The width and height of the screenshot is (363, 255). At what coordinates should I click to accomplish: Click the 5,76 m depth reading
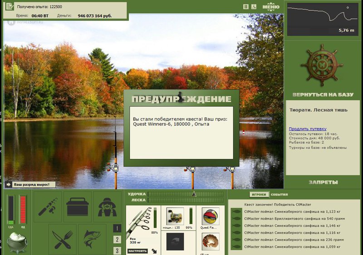click(x=346, y=30)
